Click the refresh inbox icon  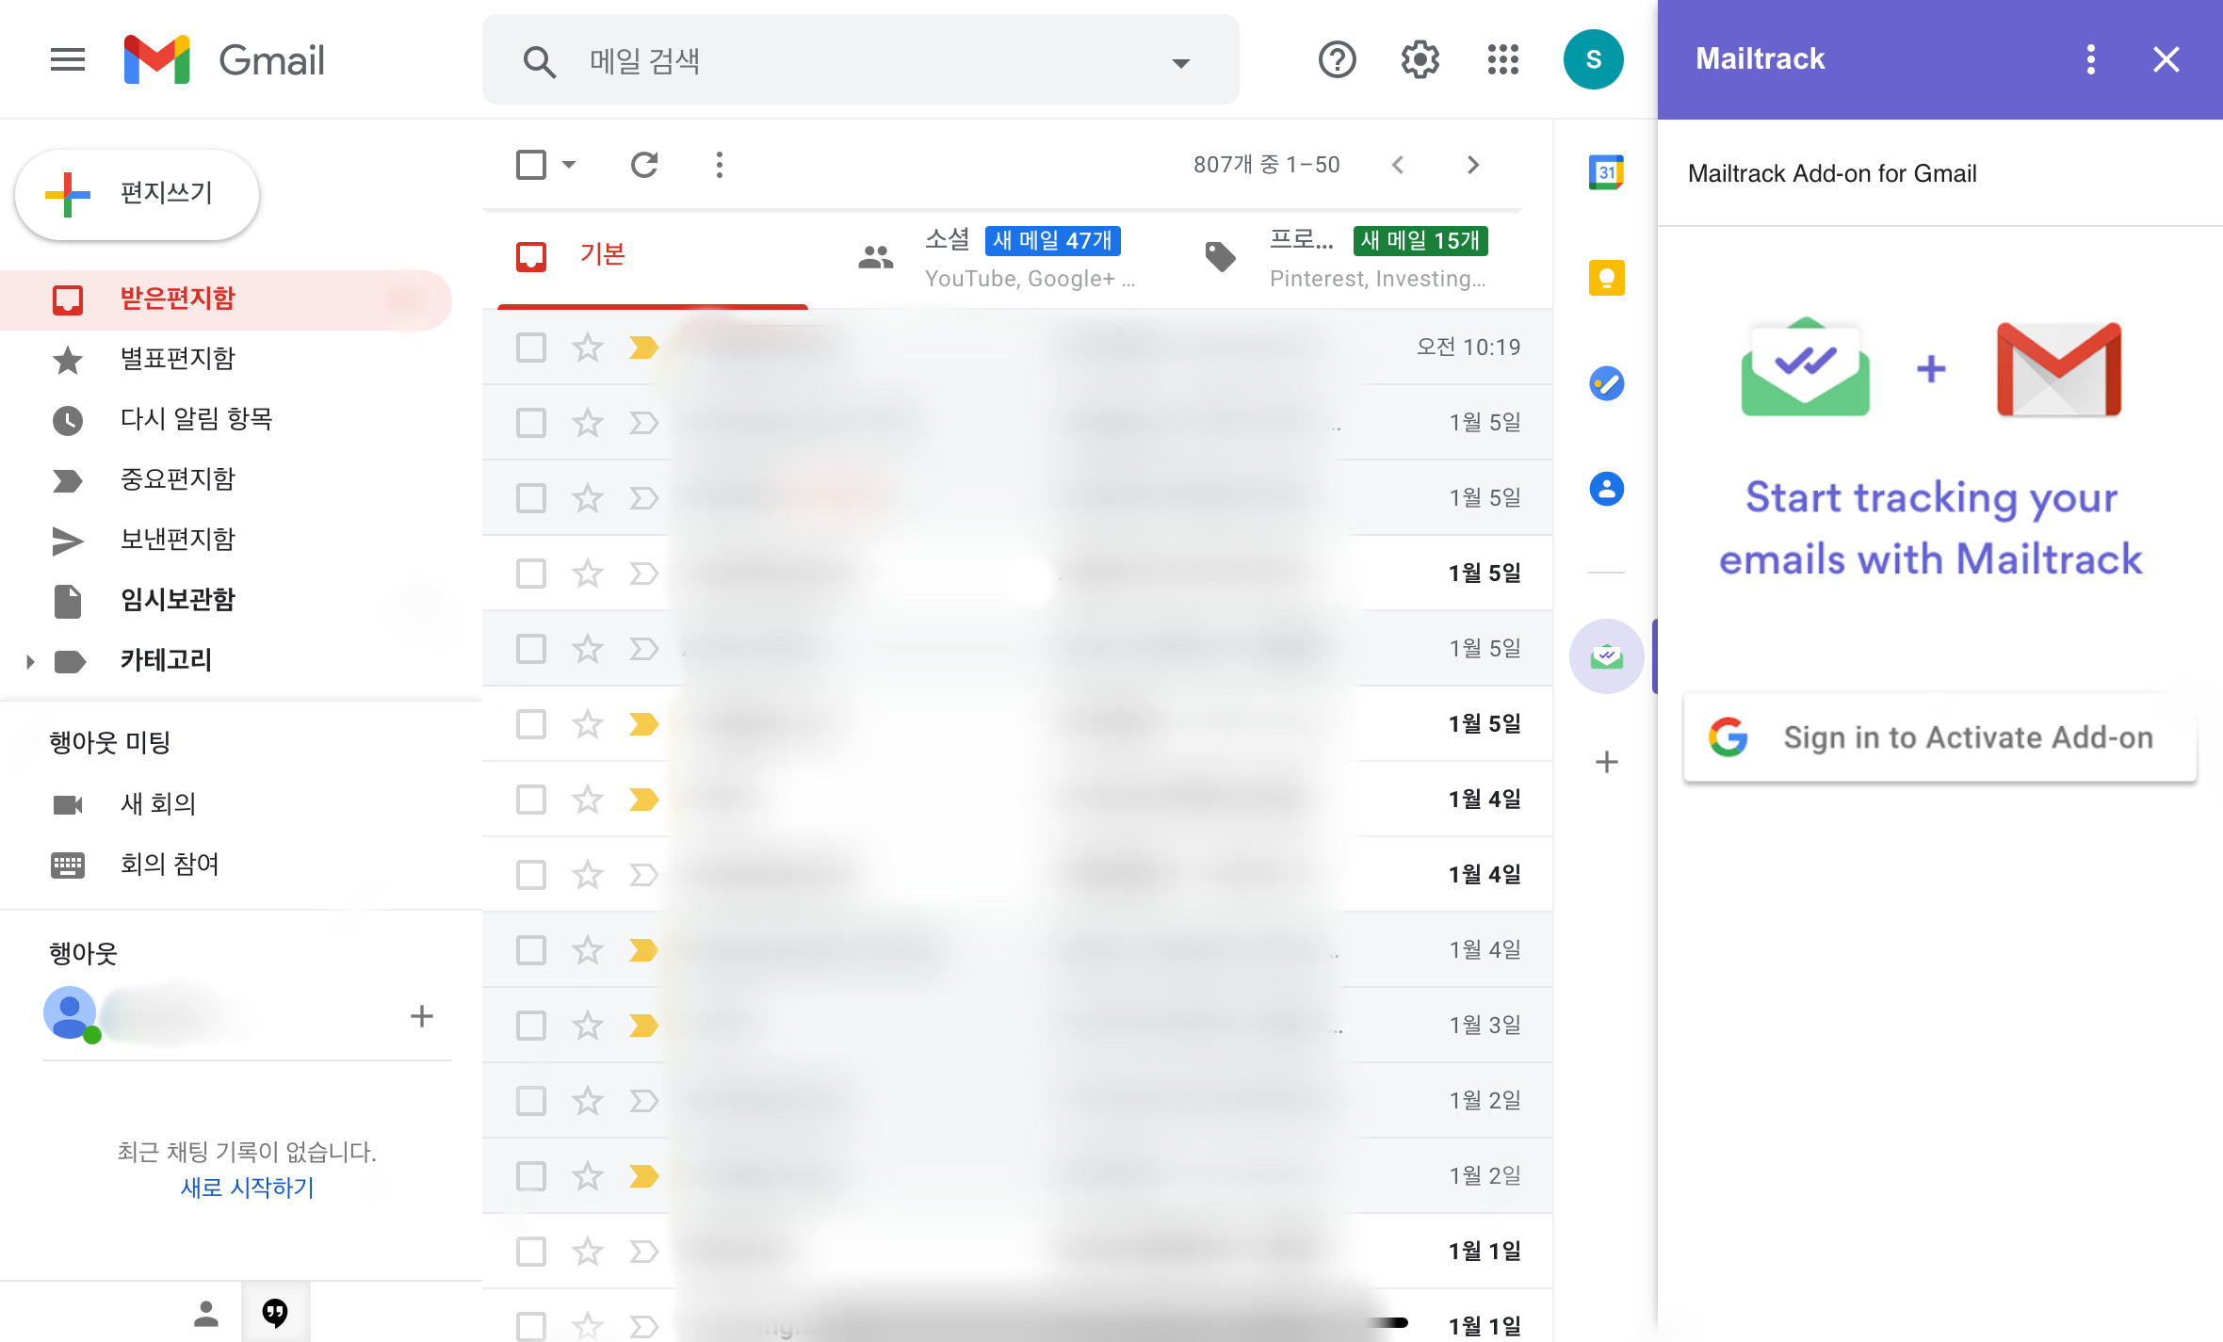point(644,165)
